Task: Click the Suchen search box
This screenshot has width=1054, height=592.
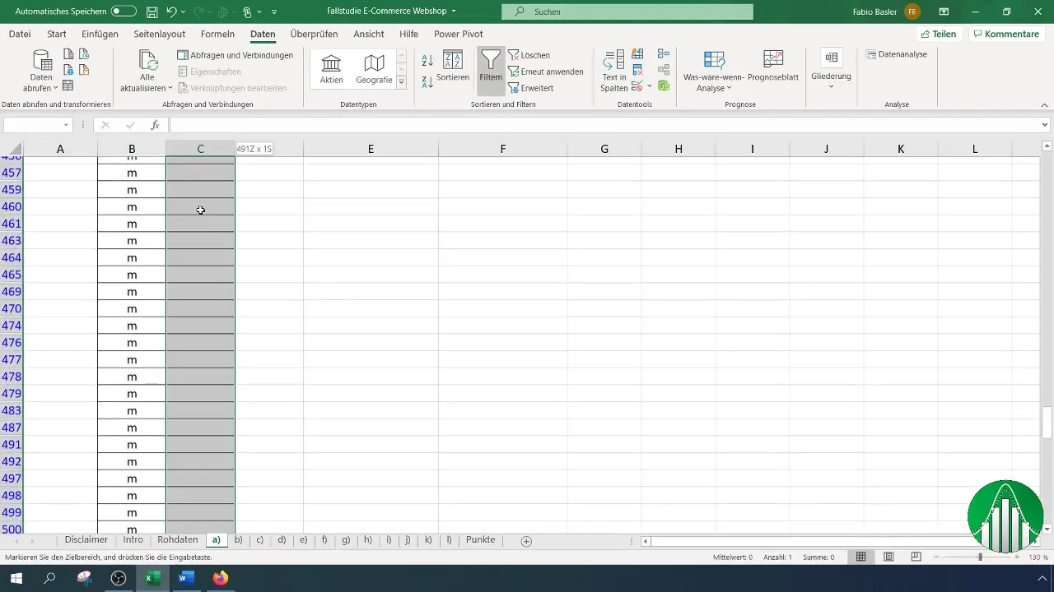Action: (x=627, y=12)
